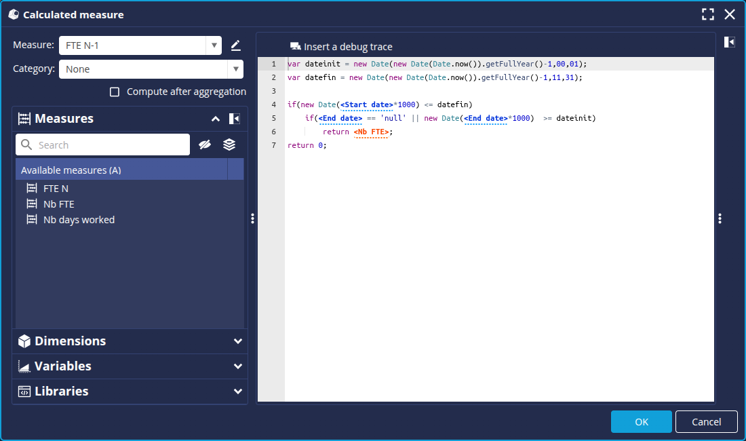Select the Nb days worked measure

pyautogui.click(x=79, y=220)
